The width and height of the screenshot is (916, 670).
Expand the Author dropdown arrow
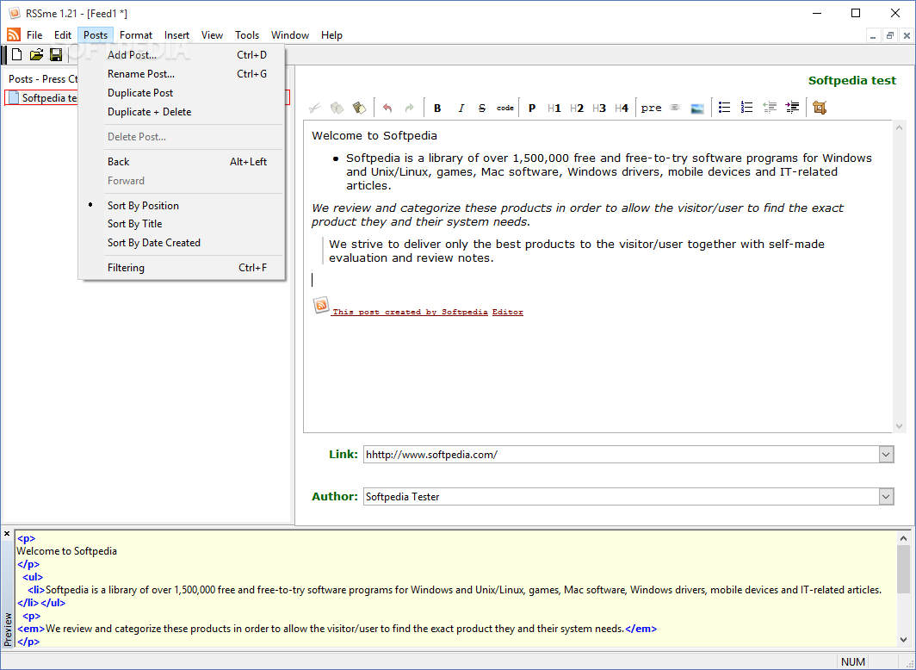point(886,497)
